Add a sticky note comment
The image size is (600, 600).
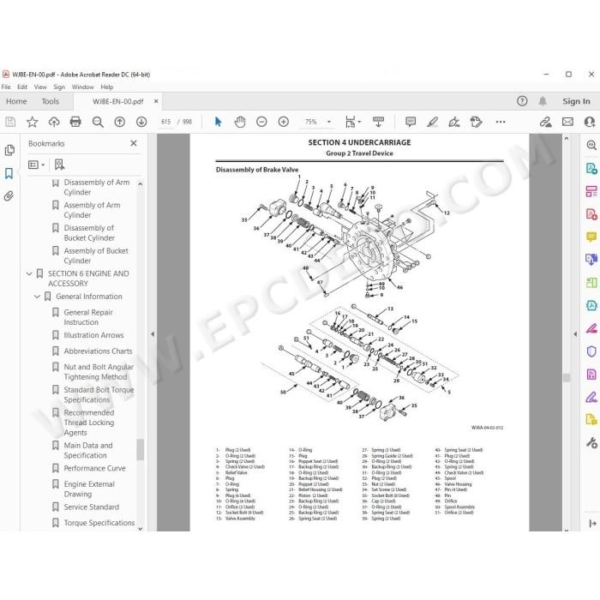click(x=411, y=122)
